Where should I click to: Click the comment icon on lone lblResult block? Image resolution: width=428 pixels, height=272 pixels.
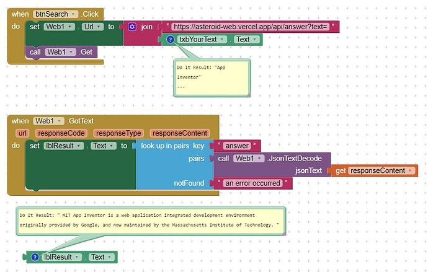pos(35,257)
